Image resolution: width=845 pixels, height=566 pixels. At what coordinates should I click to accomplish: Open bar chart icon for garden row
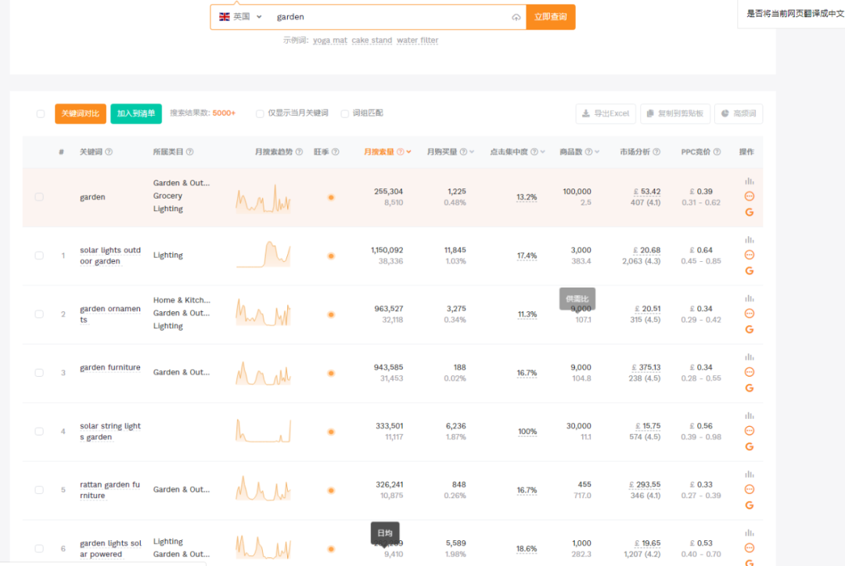(749, 181)
